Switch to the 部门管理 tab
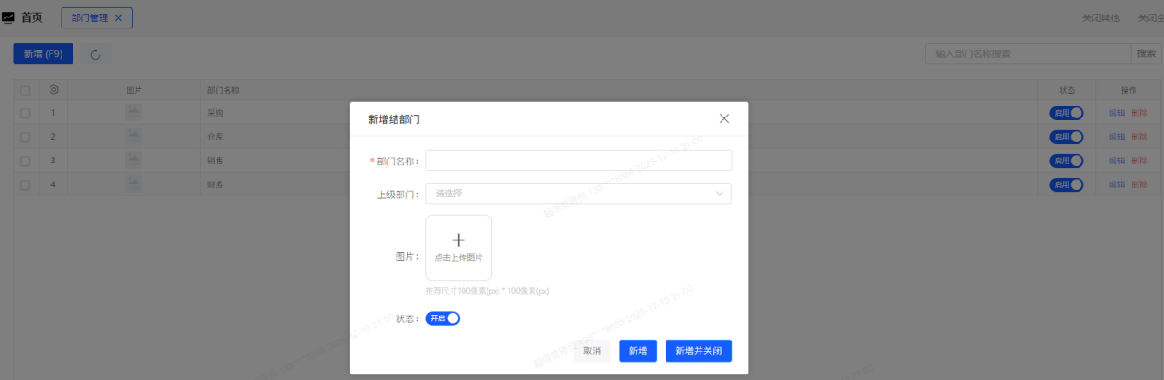This screenshot has width=1164, height=380. coord(89,17)
